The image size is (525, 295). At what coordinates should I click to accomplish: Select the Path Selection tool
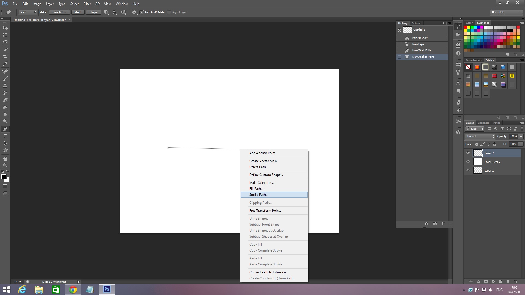(5, 143)
